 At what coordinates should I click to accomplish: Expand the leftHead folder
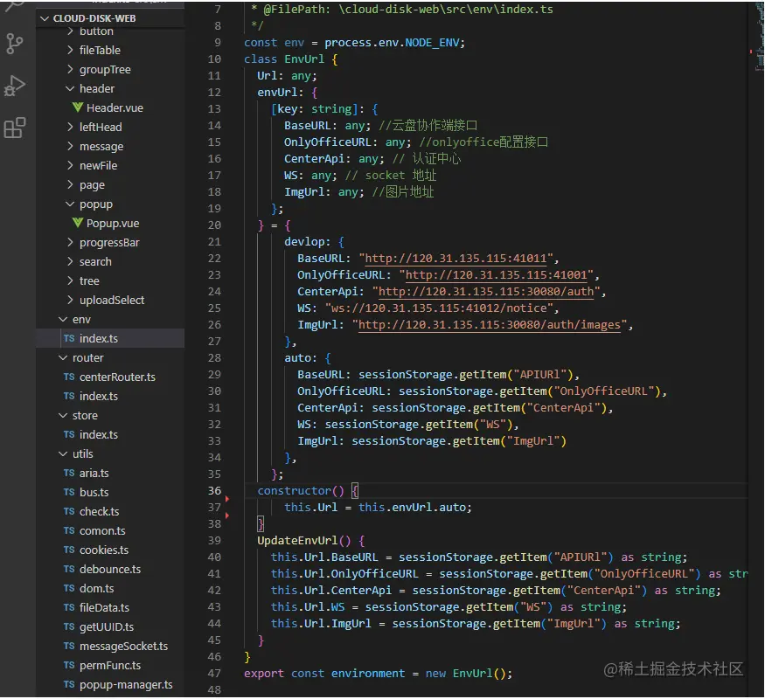(x=101, y=128)
